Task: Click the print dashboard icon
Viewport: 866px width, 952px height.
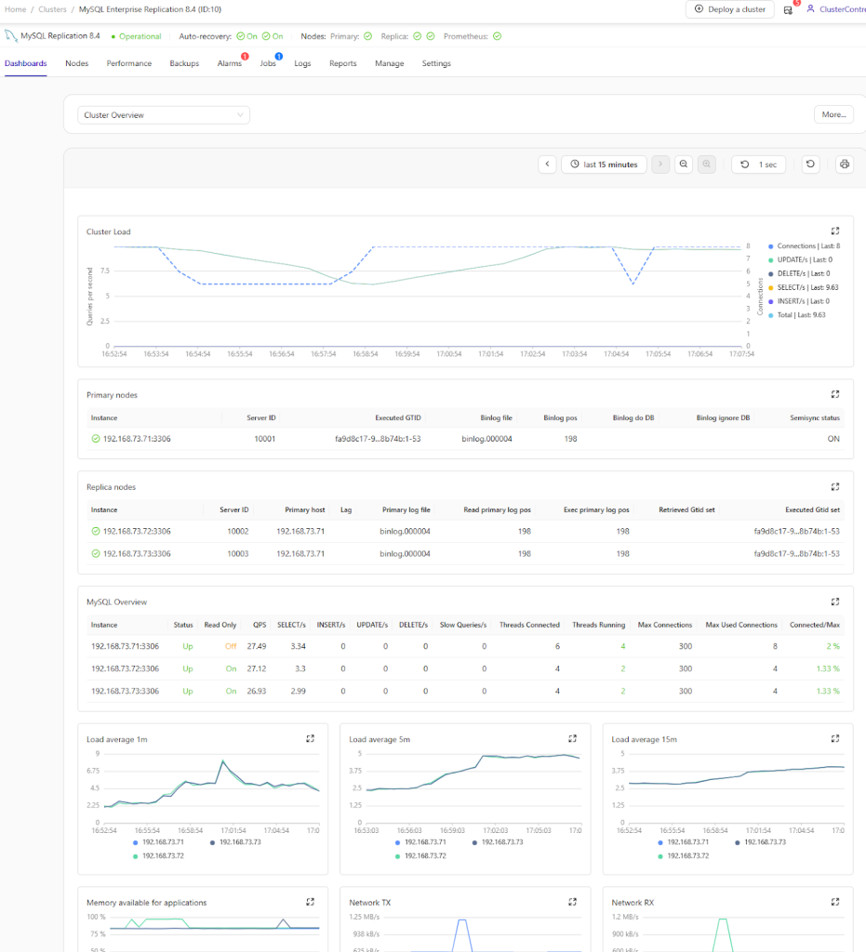Action: pos(845,165)
